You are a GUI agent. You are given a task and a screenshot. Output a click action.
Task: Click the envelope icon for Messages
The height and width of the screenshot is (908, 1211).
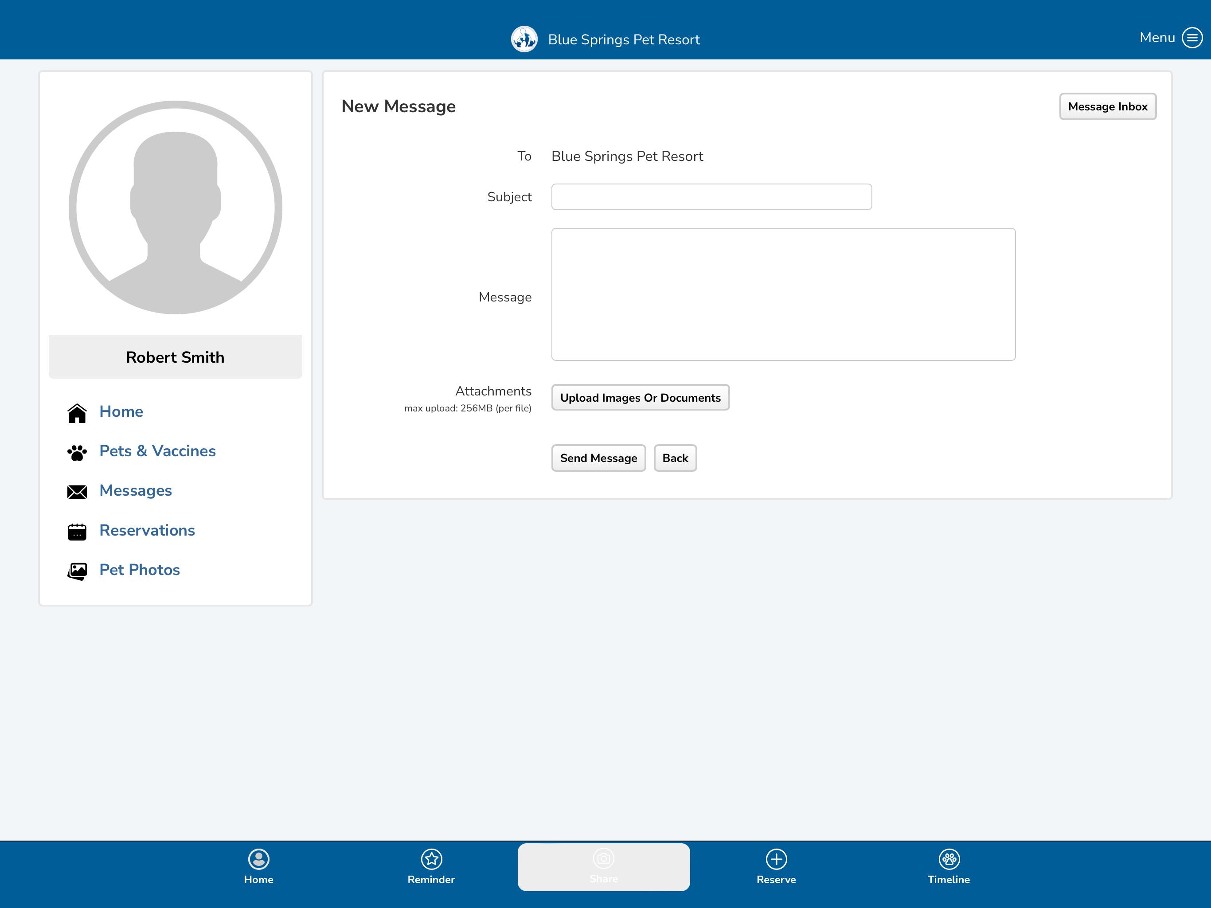tap(77, 492)
